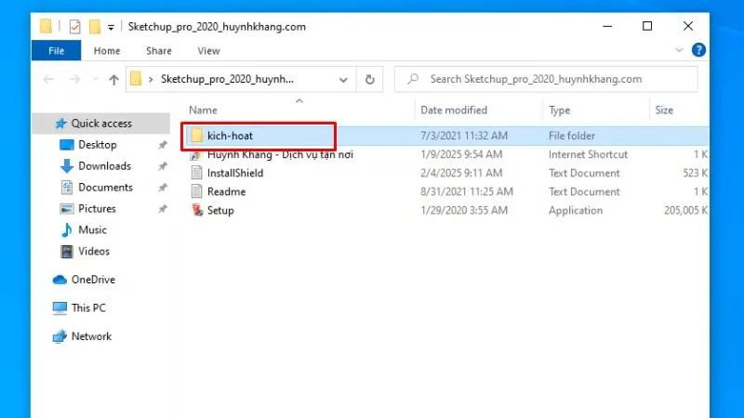The image size is (744, 418).
Task: Open the Quick Access Toolbar customize dropdown
Action: [x=112, y=27]
